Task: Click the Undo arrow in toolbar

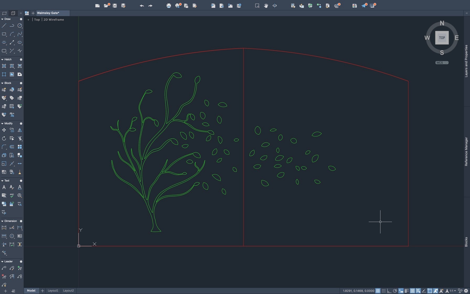Action: point(142,6)
